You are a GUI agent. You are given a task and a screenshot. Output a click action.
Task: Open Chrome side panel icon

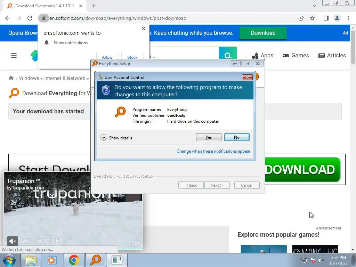[x=326, y=18]
